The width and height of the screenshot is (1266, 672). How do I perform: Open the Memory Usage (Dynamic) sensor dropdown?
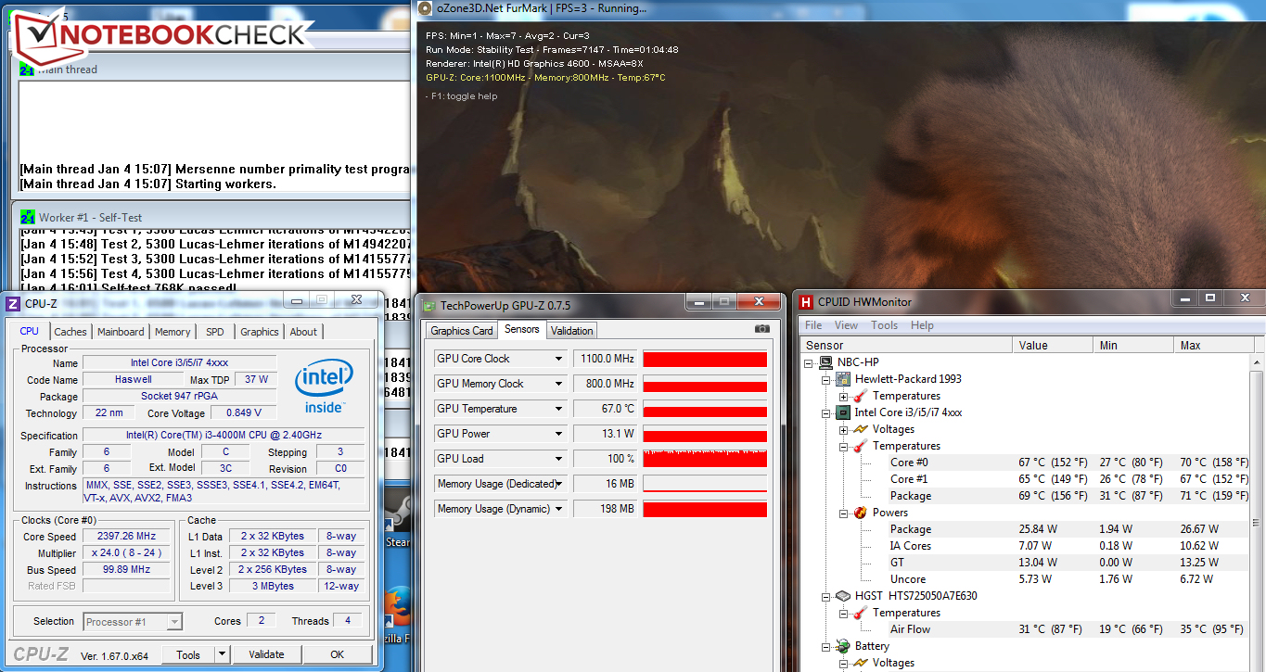558,509
